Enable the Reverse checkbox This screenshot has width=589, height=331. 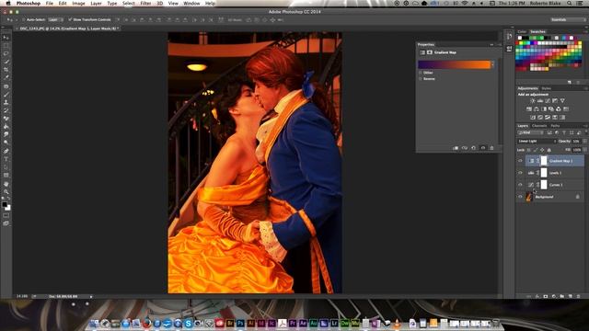pos(421,79)
